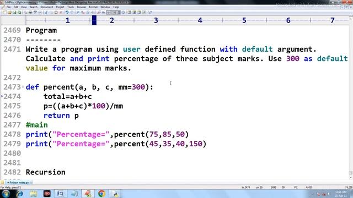
Task: Open the Tools menu
Action: 71,7
